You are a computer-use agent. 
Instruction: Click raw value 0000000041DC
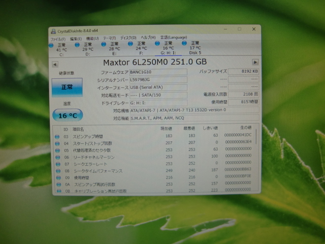[x=238, y=135]
